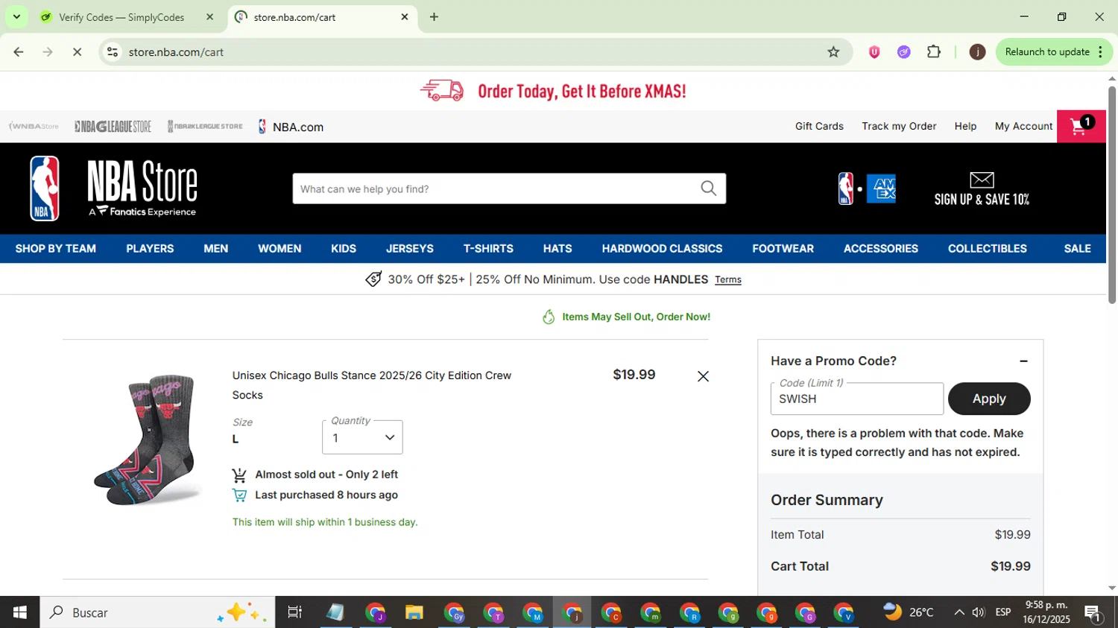Screen dimensions: 1118x628
Task: Open the NBA G League Store logo
Action: tap(113, 127)
